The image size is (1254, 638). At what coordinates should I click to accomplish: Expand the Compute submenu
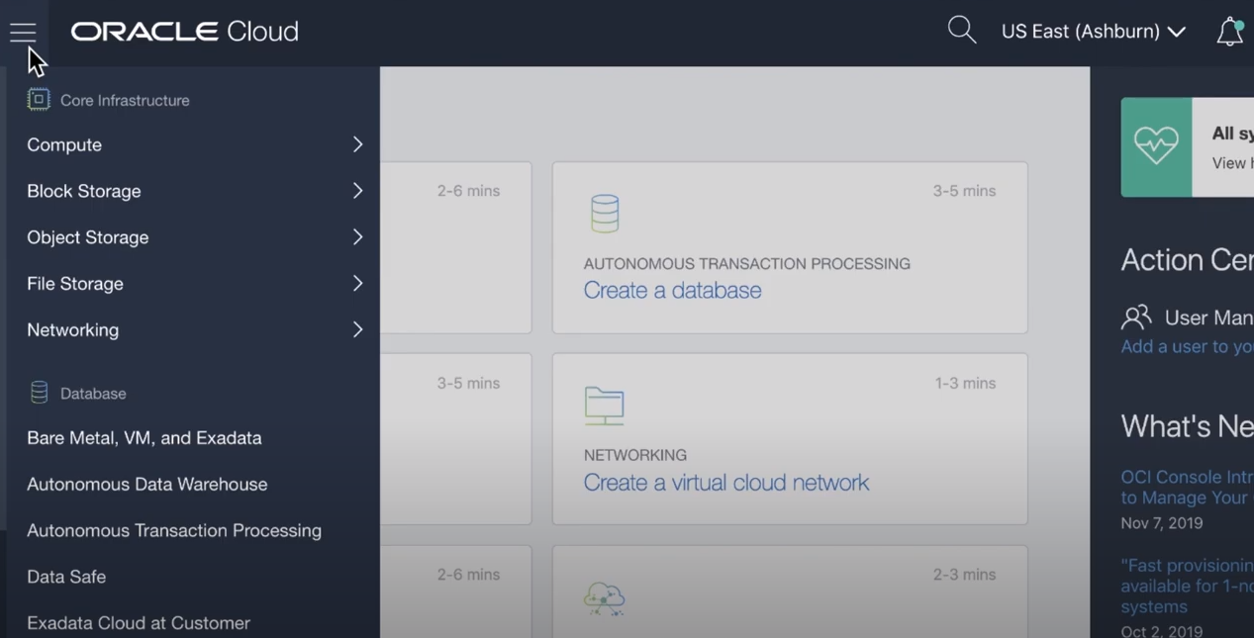click(357, 144)
